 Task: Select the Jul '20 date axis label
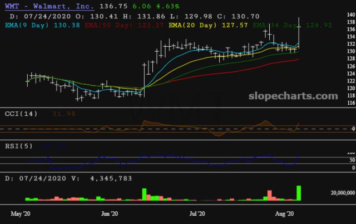click(197, 214)
